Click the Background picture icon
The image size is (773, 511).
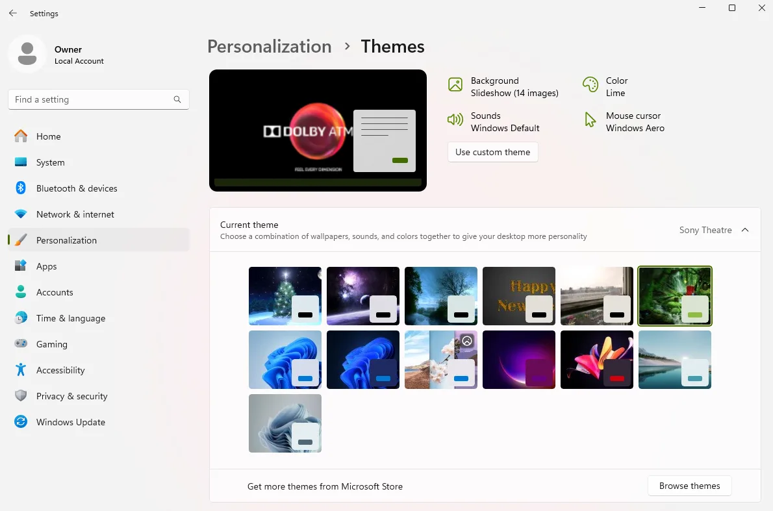pos(455,84)
